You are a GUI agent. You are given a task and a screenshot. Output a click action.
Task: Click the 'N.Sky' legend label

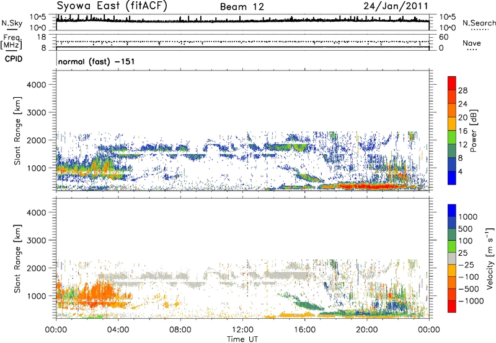(12, 23)
